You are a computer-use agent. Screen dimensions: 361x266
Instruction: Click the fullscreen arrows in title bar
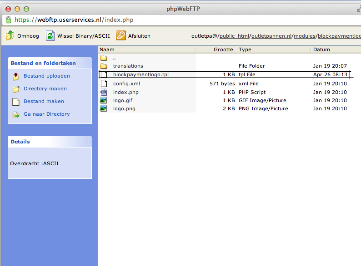click(x=359, y=9)
